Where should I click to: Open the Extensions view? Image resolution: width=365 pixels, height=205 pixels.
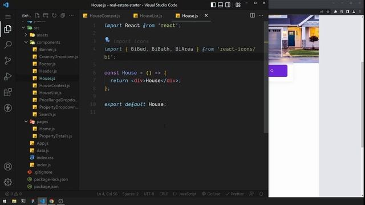7,92
